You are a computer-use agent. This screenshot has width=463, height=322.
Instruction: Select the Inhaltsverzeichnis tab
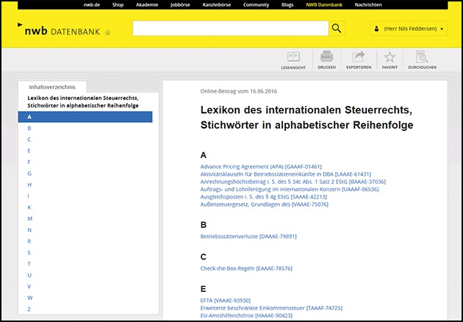point(52,87)
